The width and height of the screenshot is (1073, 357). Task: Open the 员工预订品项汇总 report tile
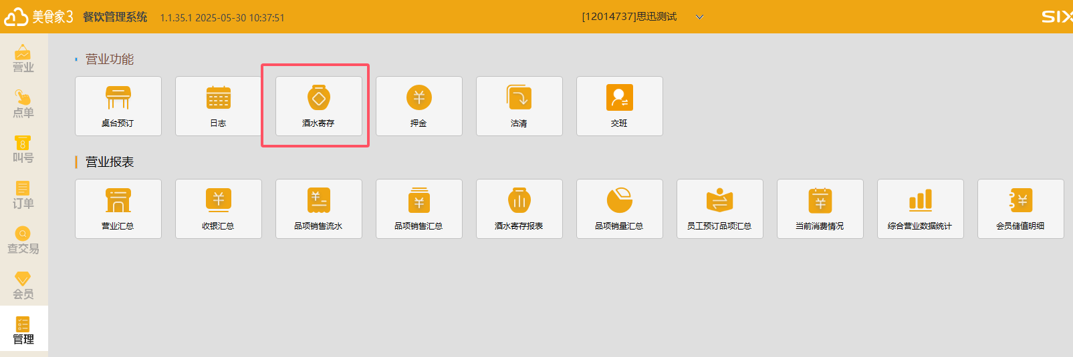pyautogui.click(x=720, y=209)
